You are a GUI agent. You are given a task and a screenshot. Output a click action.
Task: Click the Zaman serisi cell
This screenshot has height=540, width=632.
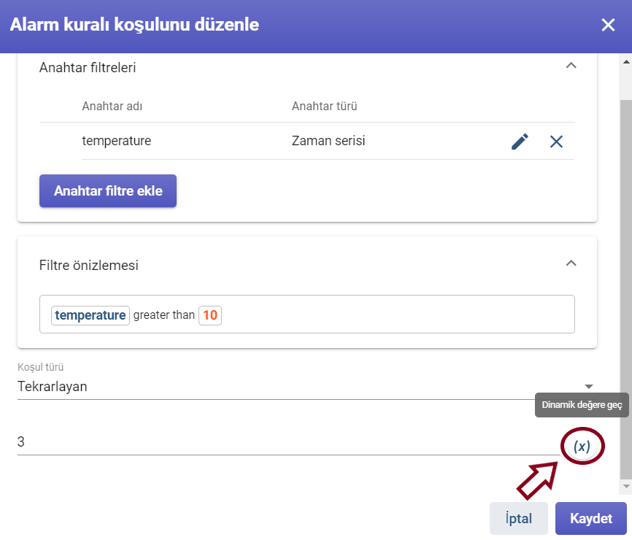328,141
